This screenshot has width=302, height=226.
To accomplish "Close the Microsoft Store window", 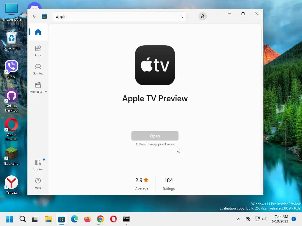I will point(257,14).
